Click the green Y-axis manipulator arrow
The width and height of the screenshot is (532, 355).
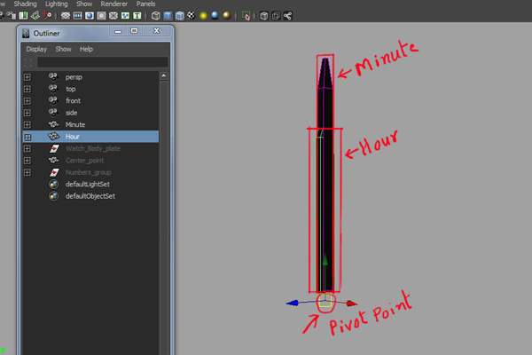click(x=325, y=260)
